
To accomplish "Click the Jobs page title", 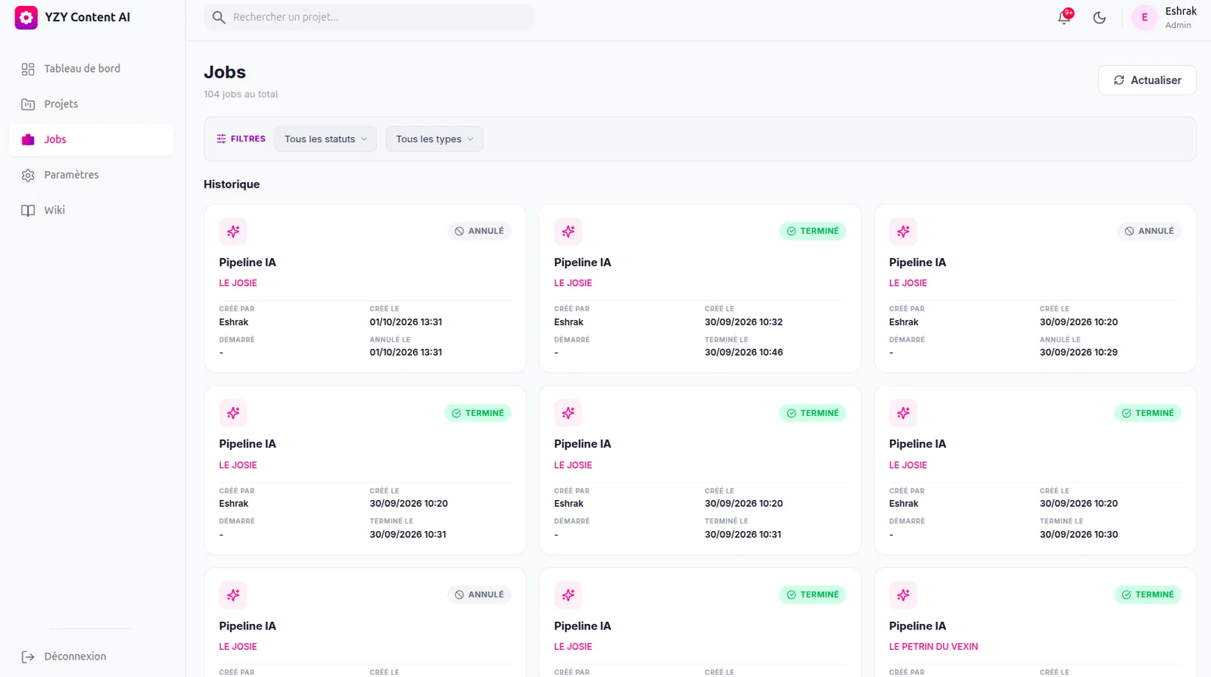I will pos(225,73).
